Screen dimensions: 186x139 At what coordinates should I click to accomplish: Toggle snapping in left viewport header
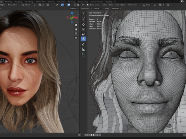pyautogui.click(x=40, y=5)
